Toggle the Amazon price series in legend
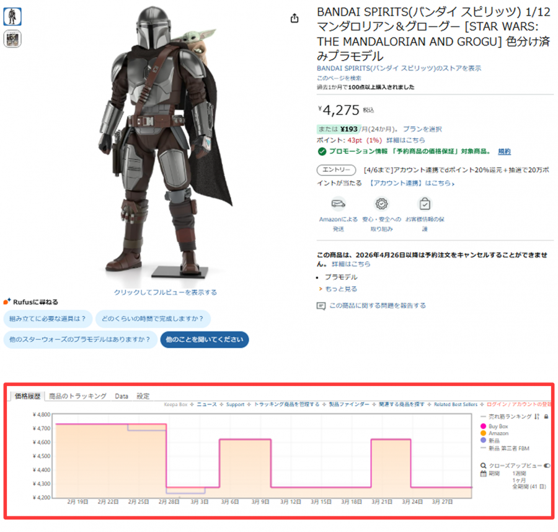This screenshot has width=558, height=532. 484,433
